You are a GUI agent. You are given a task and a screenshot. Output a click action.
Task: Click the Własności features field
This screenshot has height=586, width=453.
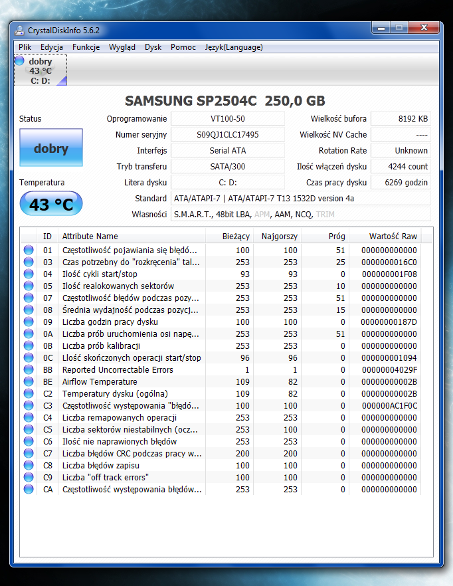(x=301, y=215)
